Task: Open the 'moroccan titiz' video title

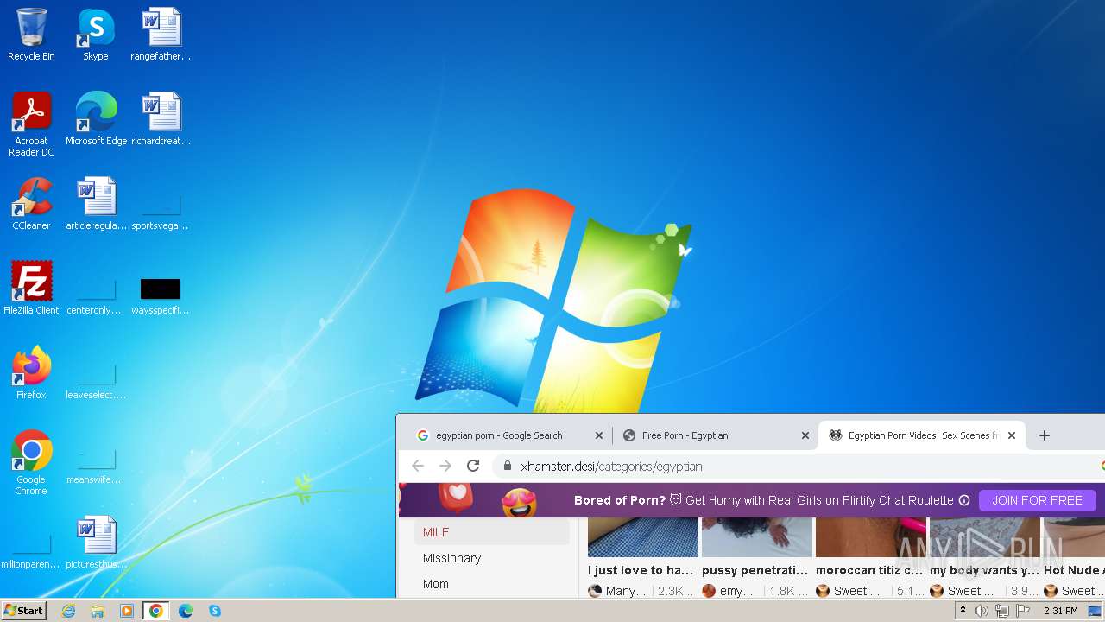Action: pos(869,570)
